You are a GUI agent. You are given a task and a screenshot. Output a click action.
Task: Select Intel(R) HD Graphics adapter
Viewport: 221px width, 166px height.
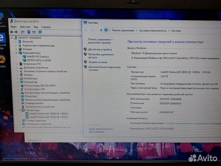point(38,57)
